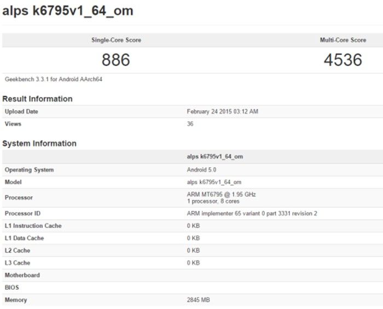Click the Memory label
The width and height of the screenshot is (383, 309).
(x=16, y=300)
